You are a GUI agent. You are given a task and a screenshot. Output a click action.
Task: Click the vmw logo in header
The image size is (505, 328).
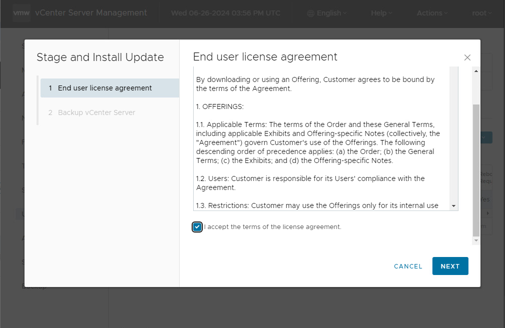tap(21, 13)
